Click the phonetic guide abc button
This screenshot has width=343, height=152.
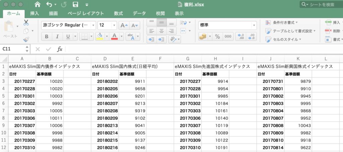pos(131,36)
